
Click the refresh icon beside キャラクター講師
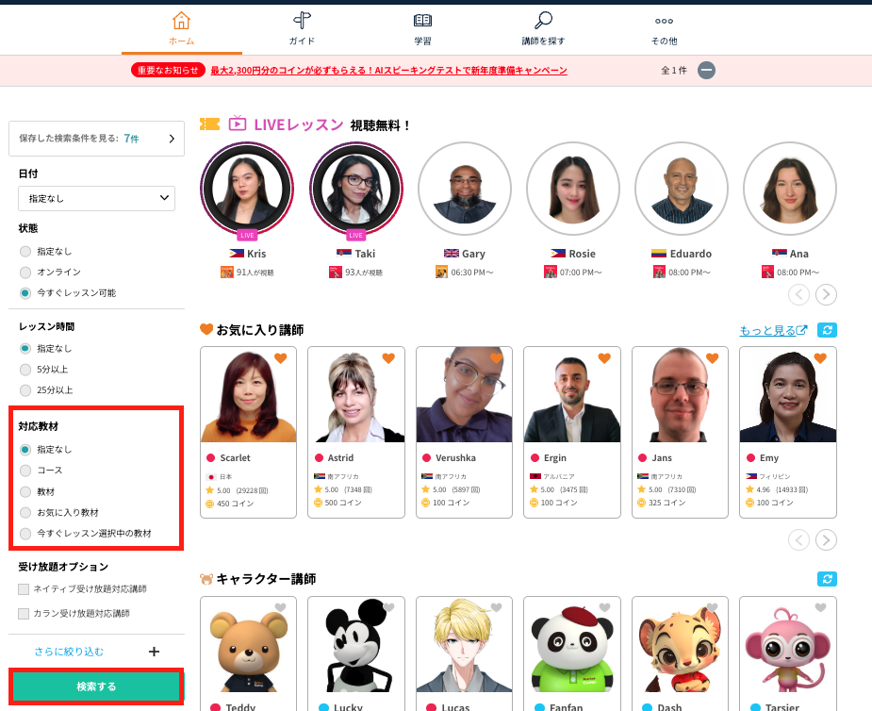pyautogui.click(x=828, y=579)
